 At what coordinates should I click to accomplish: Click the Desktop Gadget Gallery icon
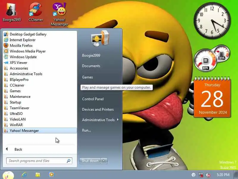click(6, 34)
